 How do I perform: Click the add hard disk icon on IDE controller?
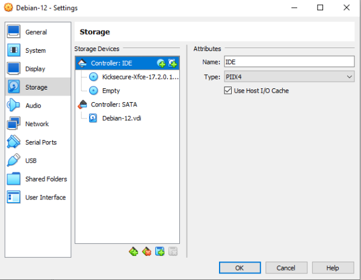[173, 63]
